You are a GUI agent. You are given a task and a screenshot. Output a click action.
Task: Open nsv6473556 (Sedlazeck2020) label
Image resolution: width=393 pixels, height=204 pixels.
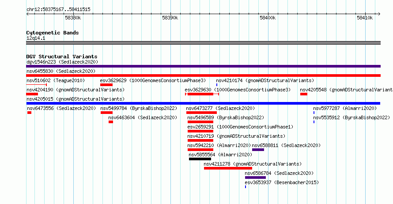pyautogui.click(x=61, y=108)
